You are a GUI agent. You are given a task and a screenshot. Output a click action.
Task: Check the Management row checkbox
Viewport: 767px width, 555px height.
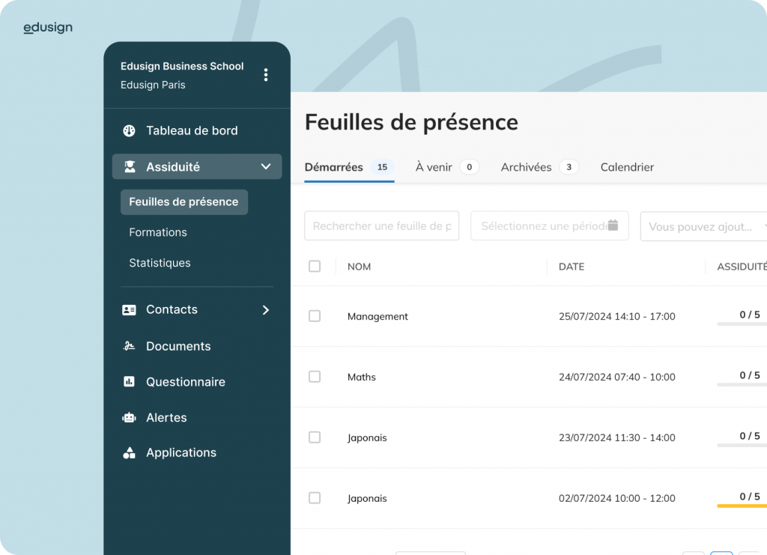click(315, 316)
